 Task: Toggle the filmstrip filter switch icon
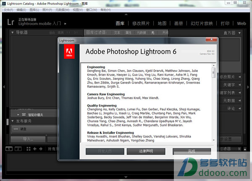click(x=245, y=149)
